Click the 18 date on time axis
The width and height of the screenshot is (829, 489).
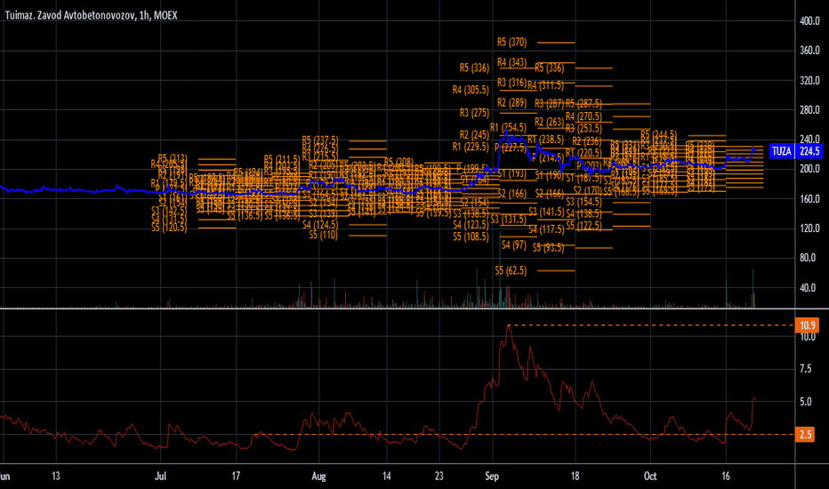575,477
